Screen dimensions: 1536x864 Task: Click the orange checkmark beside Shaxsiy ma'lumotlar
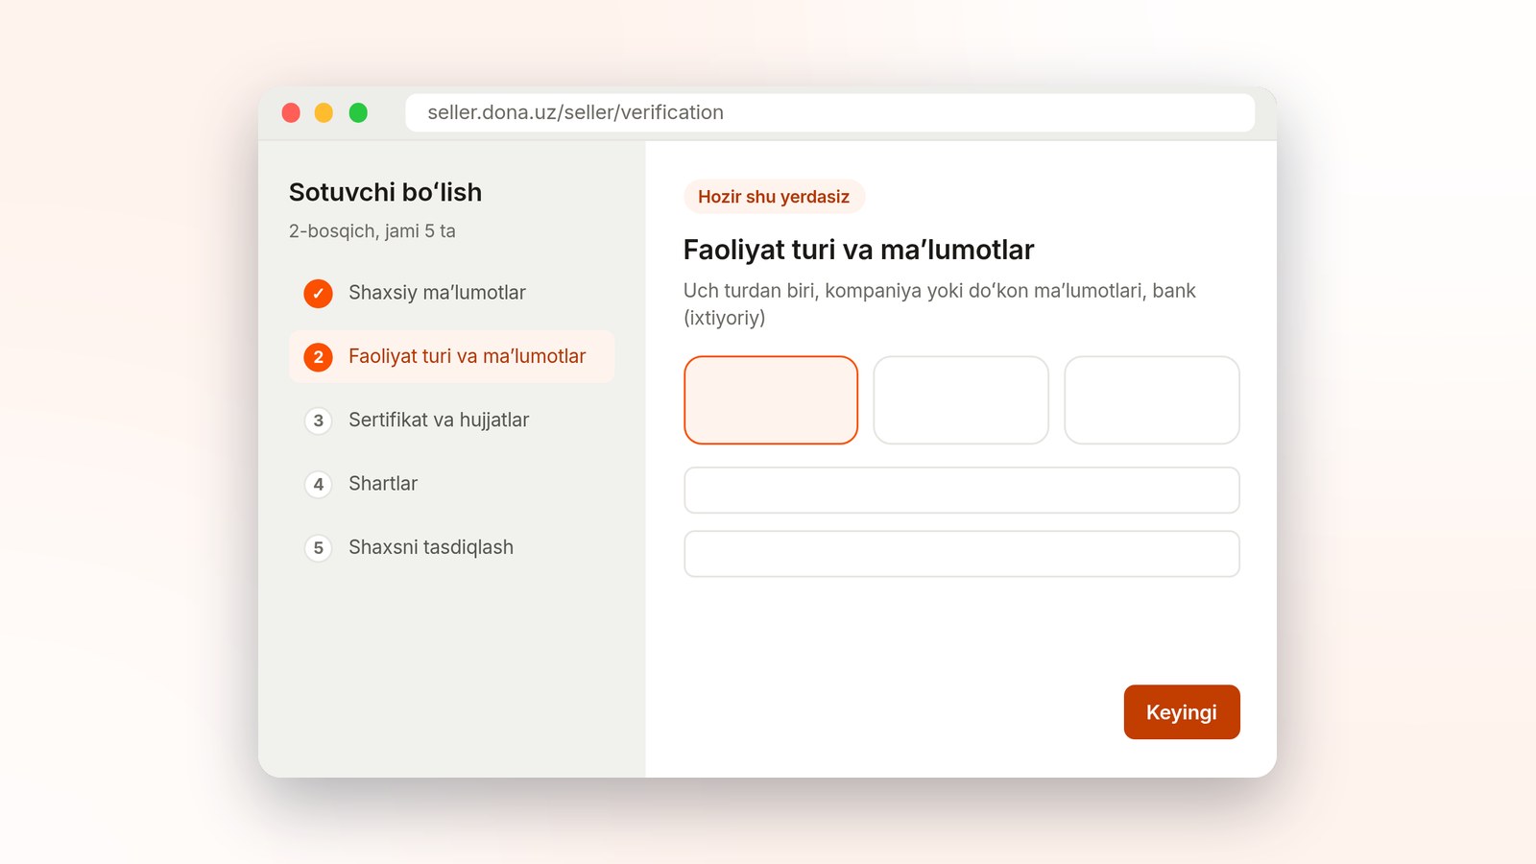(318, 293)
